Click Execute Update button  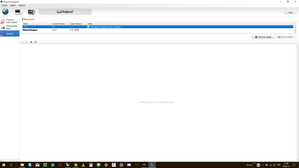pyautogui.click(x=285, y=37)
